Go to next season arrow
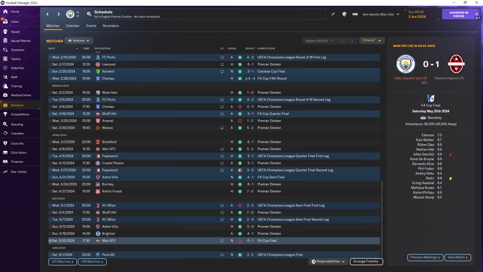The height and width of the screenshot is (272, 483). [352, 40]
